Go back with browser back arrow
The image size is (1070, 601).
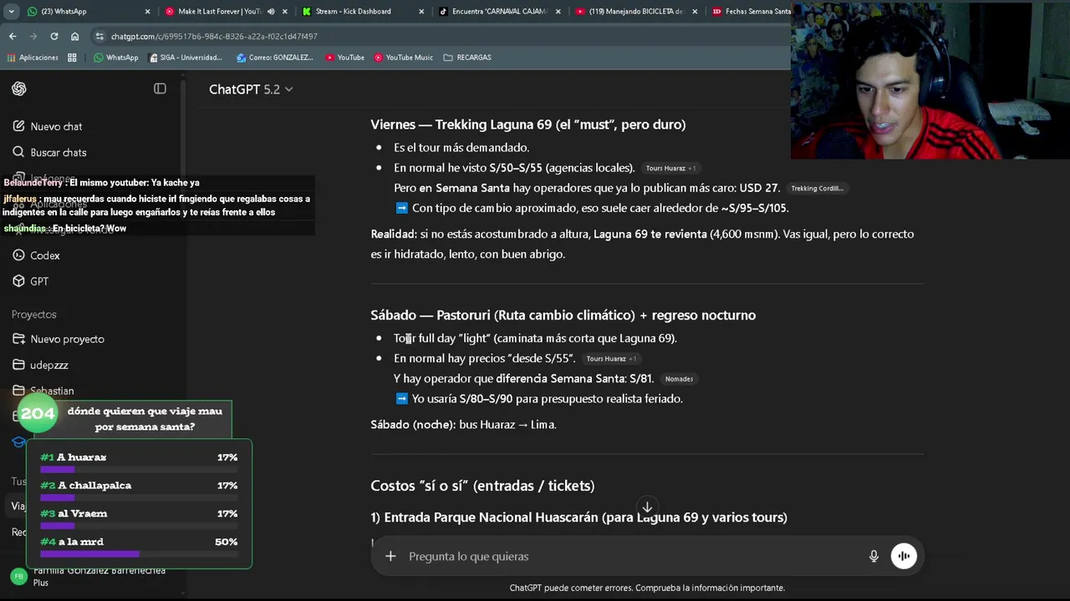tap(13, 37)
